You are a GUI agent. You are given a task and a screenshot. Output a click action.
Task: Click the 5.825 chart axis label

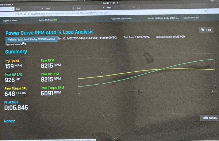pyautogui.click(x=214, y=91)
